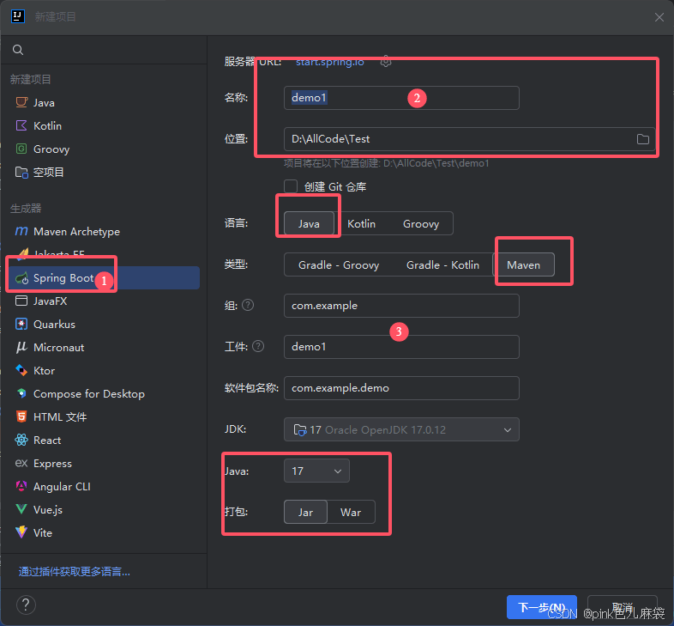This screenshot has width=674, height=626.
Task: Select the HTML 文件 icon
Action: 21,416
